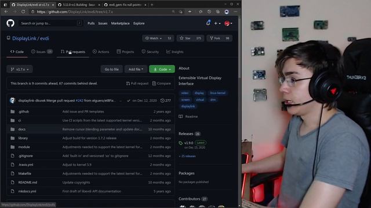Screen dimensions: 371x208
Task: Open Marketplace in top navigation
Action: (120, 23)
